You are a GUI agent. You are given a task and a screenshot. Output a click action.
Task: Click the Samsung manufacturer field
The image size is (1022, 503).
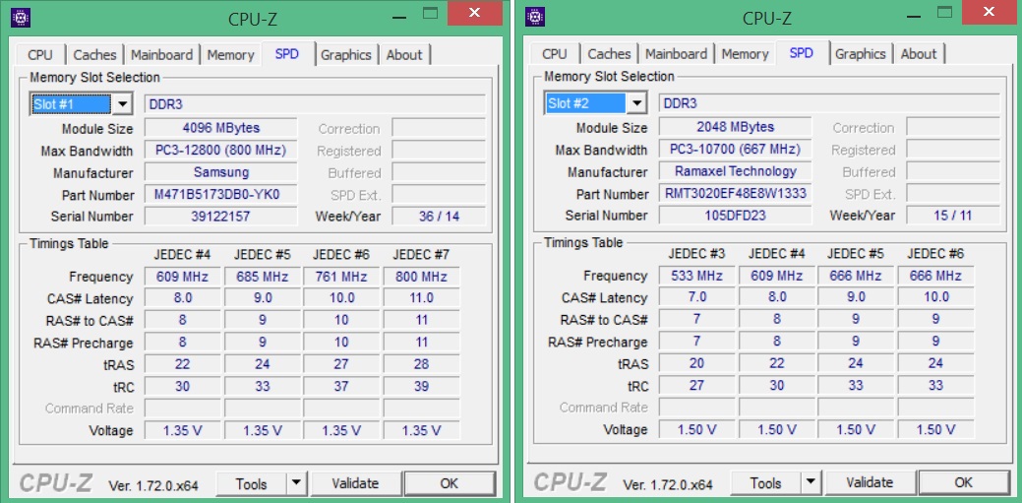pos(221,172)
